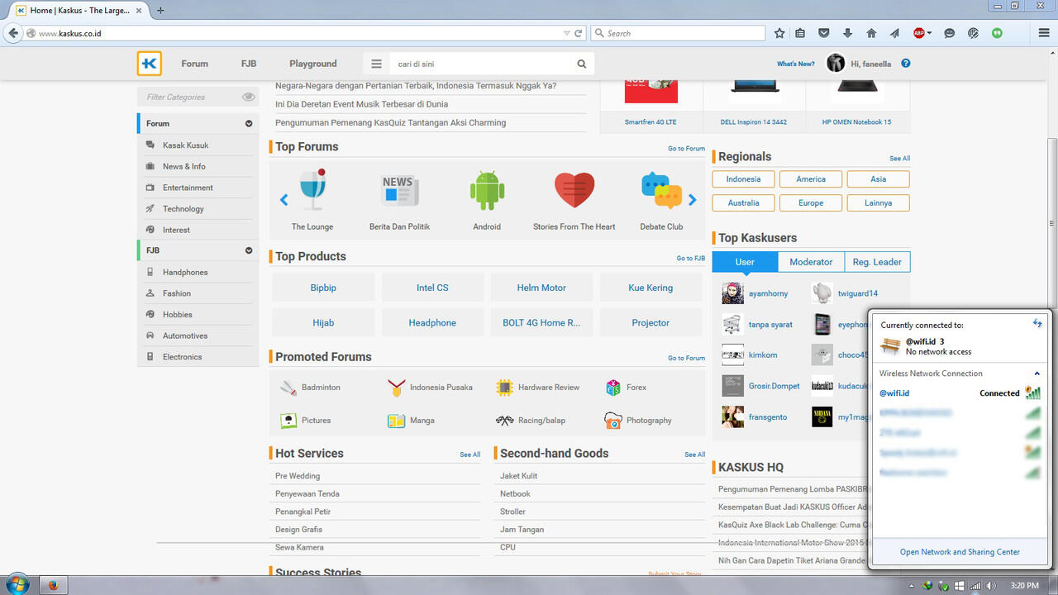
Task: Open Firefox downloads arrow icon
Action: tap(847, 33)
